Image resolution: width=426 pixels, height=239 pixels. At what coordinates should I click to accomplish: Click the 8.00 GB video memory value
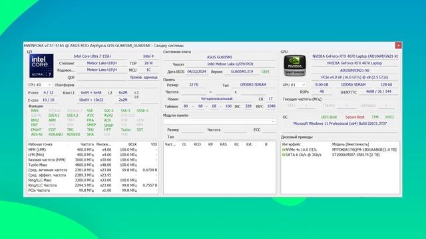(321, 84)
